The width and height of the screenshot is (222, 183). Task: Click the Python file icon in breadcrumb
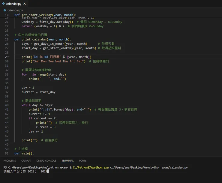(x=5, y=10)
